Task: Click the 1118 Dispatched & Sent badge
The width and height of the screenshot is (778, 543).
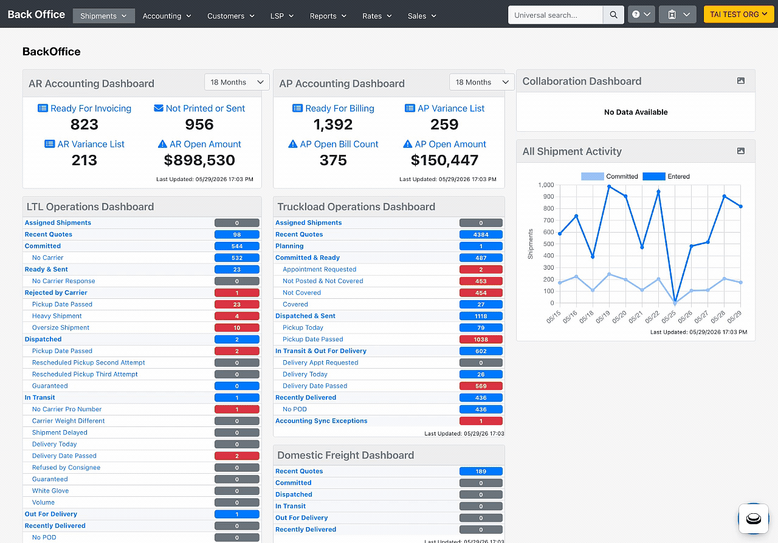Action: point(481,316)
